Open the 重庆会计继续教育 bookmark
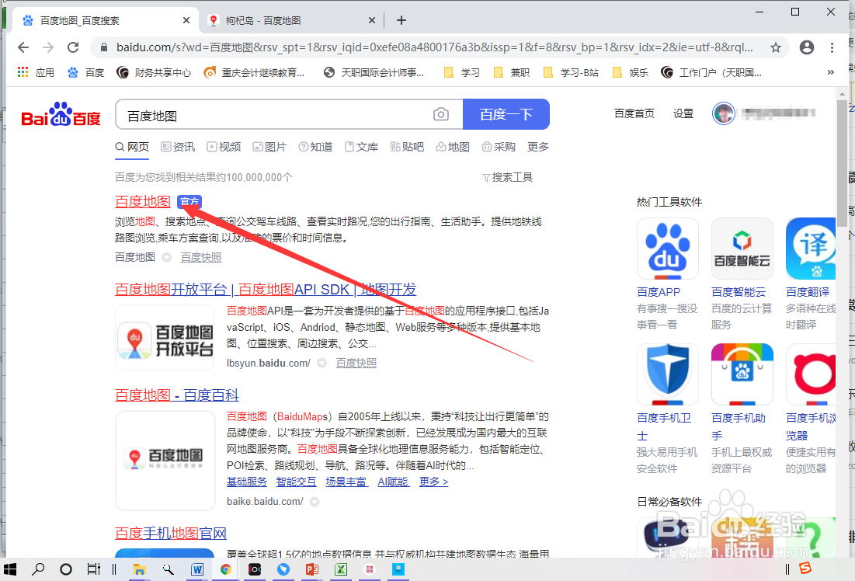This screenshot has width=855, height=581. click(254, 72)
